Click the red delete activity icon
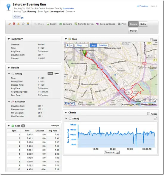Viewport: 164px width, 175px height. [14, 24]
